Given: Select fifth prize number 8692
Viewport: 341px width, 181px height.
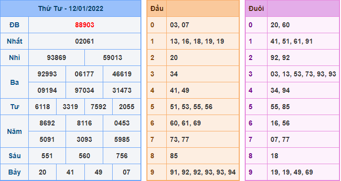Looking at the screenshot, I should [47, 123].
